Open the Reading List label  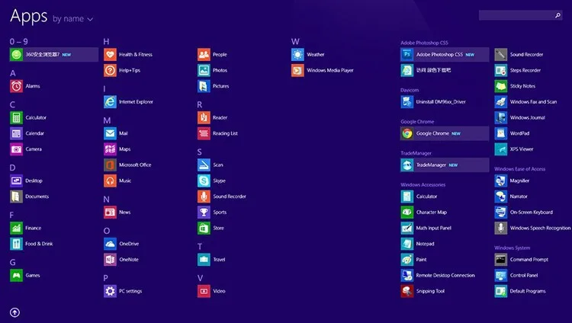click(225, 133)
